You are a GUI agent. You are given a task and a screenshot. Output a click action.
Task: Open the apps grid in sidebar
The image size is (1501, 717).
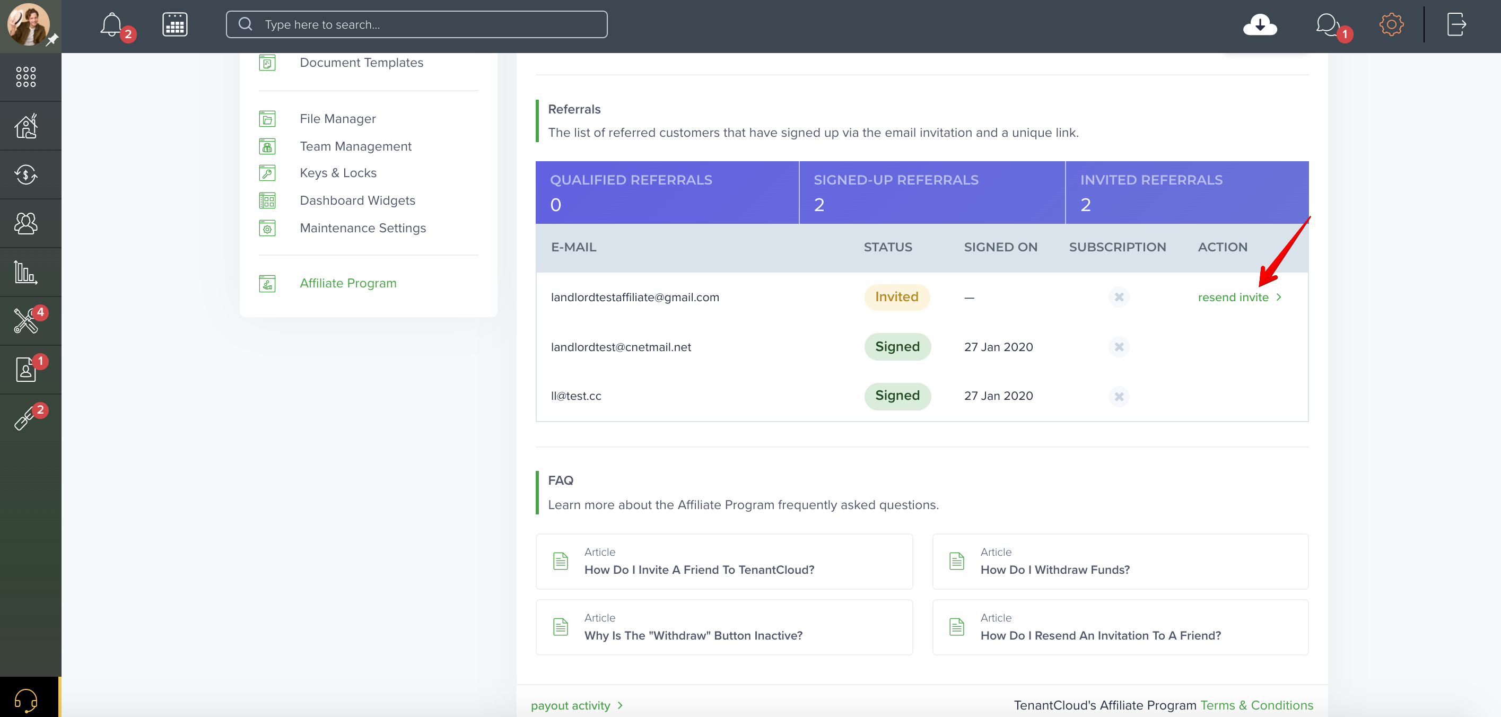click(x=25, y=77)
